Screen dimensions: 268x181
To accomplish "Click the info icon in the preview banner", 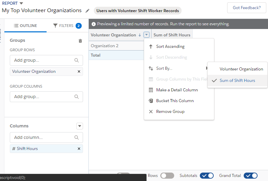I will [93, 24].
